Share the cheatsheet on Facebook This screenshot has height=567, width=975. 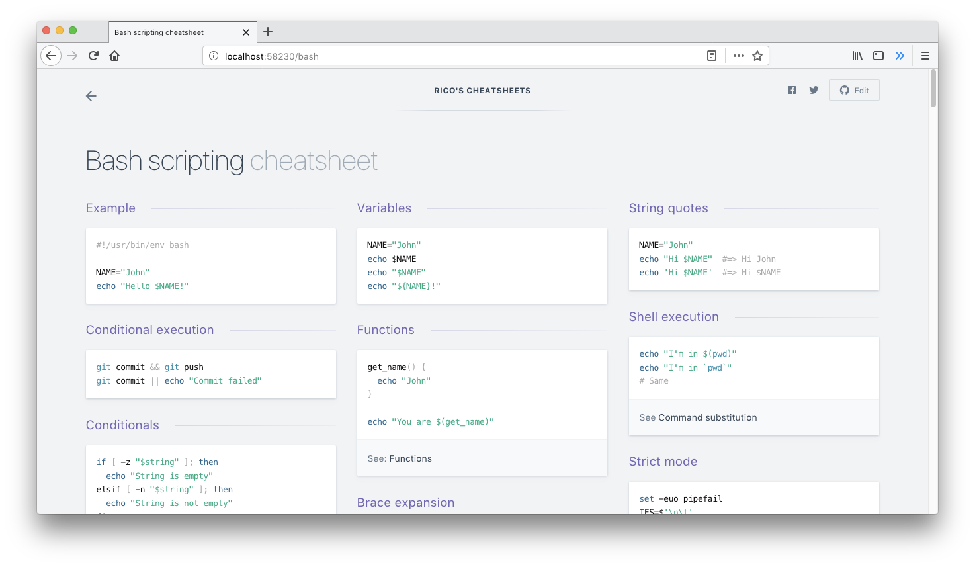coord(791,89)
